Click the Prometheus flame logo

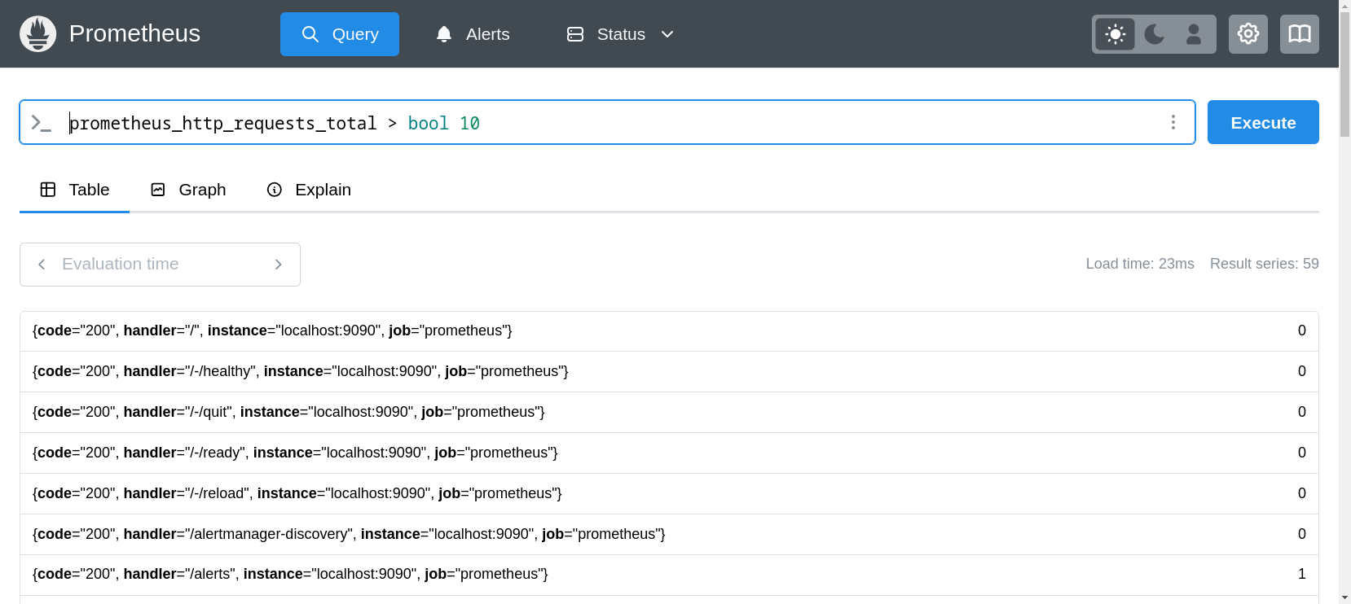click(37, 33)
